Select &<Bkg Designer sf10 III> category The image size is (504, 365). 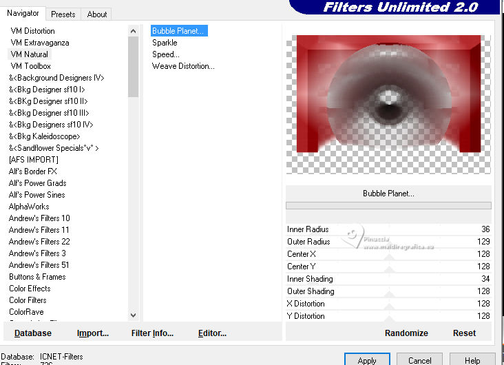pos(49,113)
